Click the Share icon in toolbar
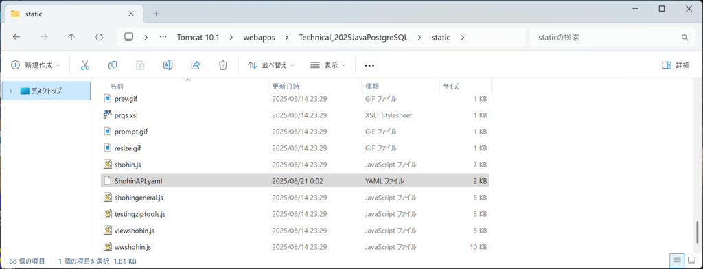This screenshot has width=703, height=269. pos(196,65)
